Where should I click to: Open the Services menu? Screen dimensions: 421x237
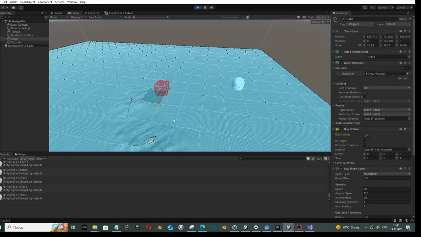60,2
